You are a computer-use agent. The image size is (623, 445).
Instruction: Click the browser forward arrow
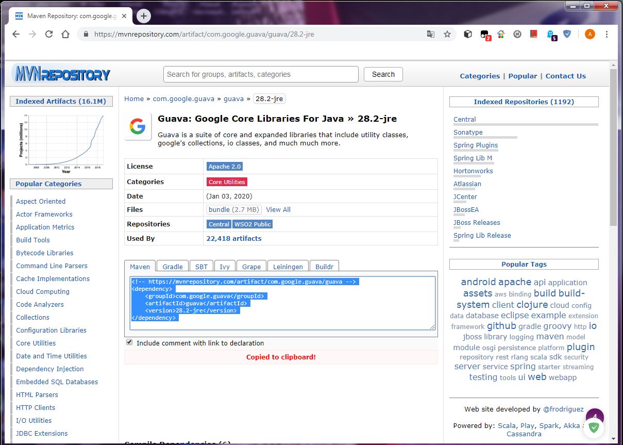pos(32,34)
